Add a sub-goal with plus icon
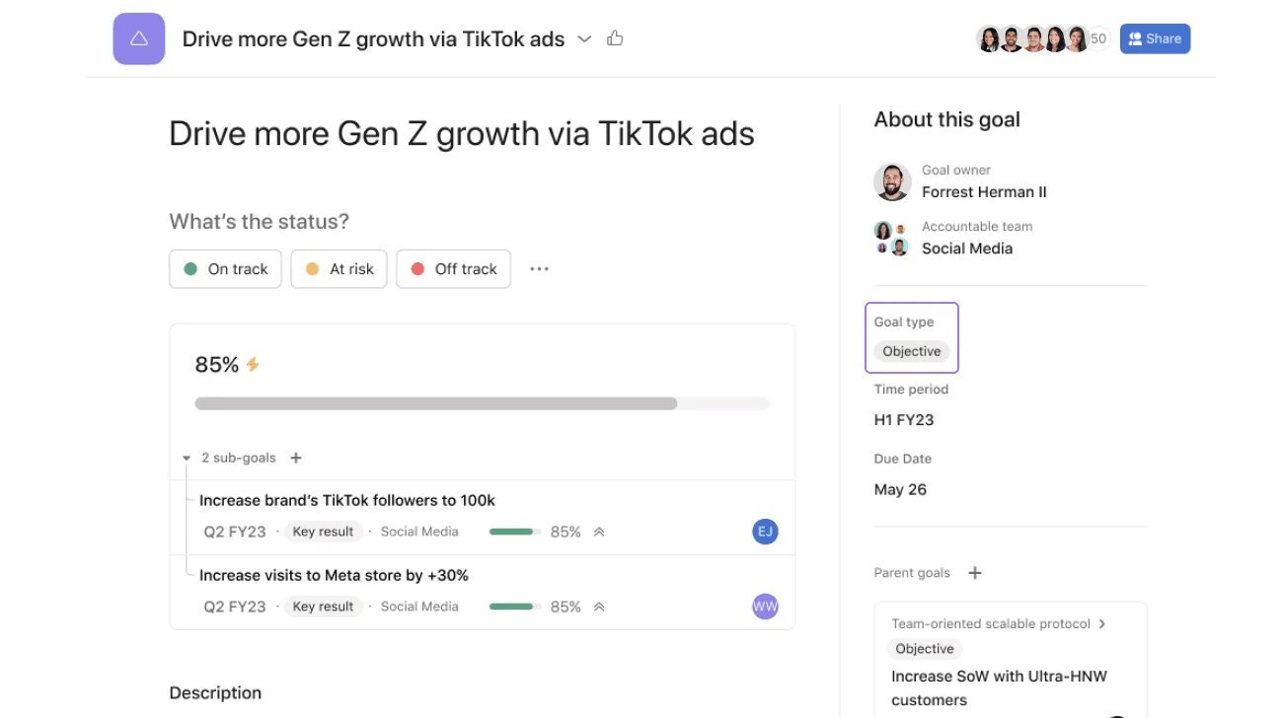 click(x=296, y=458)
